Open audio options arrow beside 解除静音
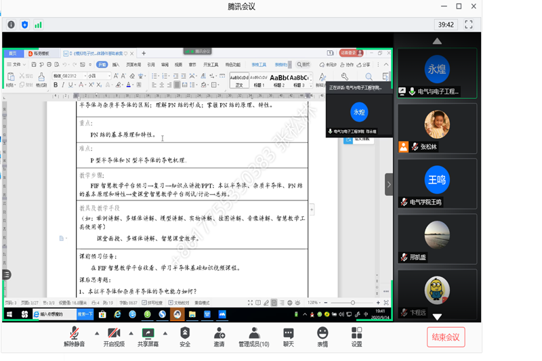 pos(97,333)
